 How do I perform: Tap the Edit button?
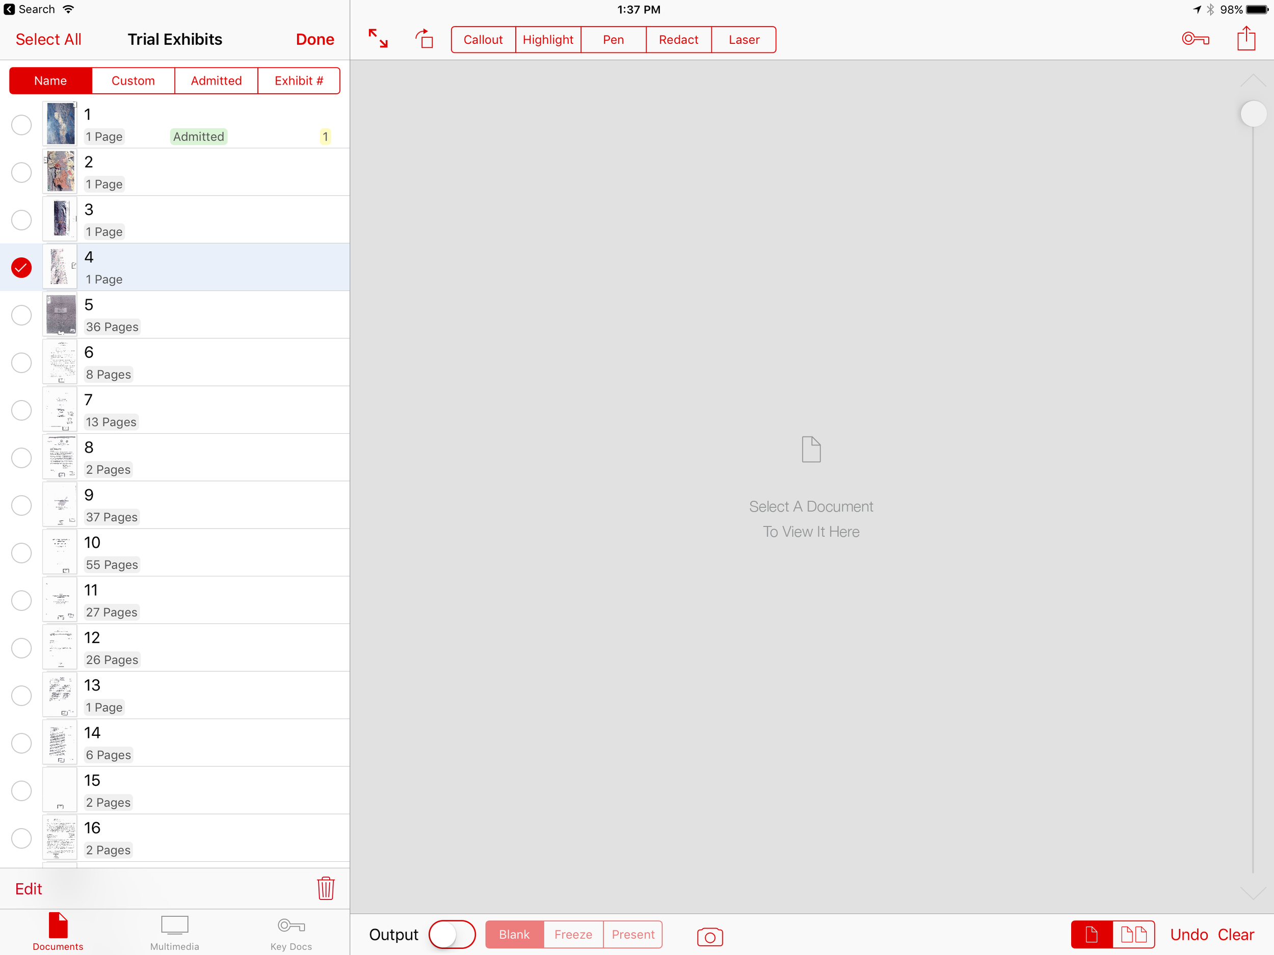(29, 888)
